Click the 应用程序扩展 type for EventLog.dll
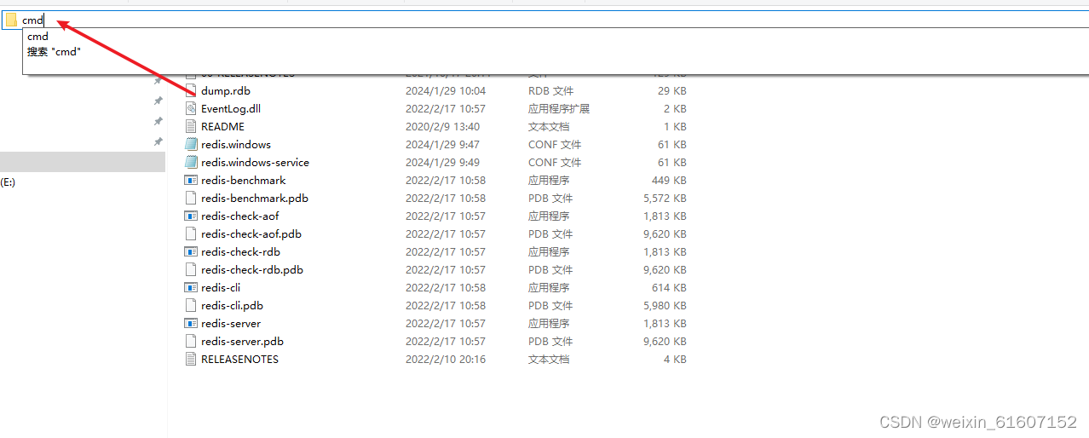Screen dimensions: 1089x438 (559, 108)
